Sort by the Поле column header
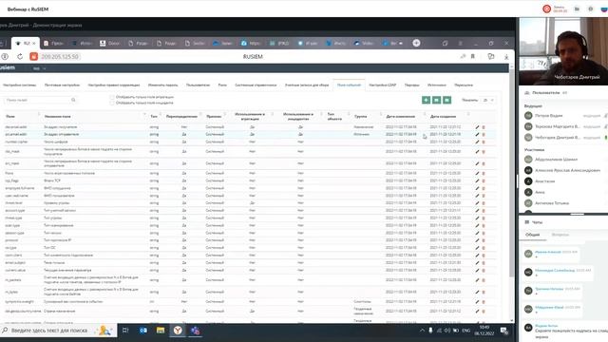 coord(10,116)
